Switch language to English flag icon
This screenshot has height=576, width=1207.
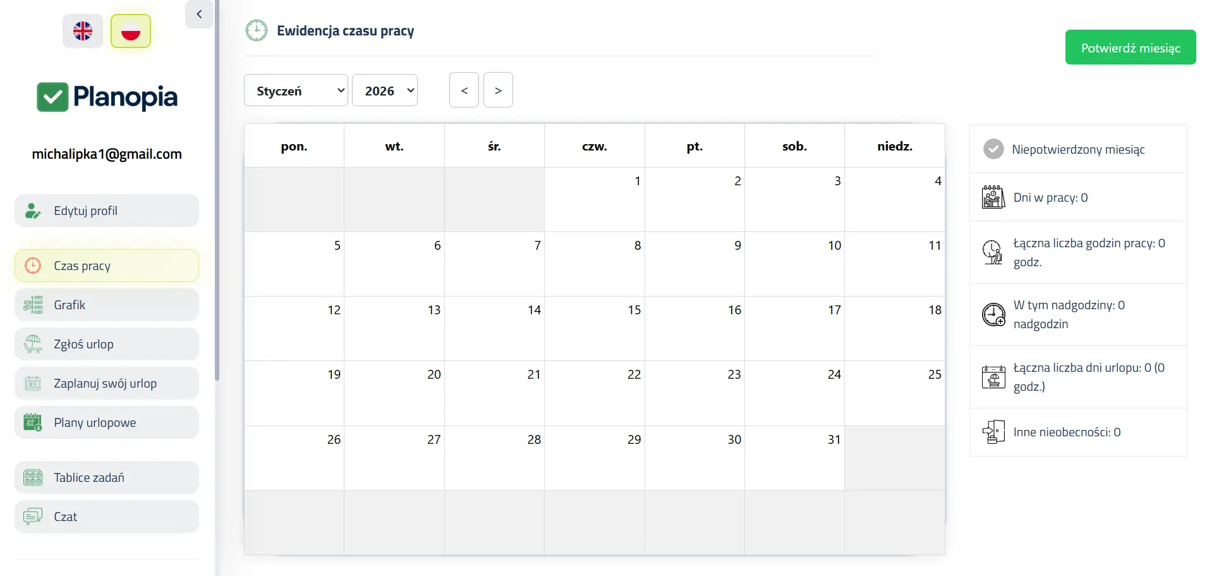(83, 31)
